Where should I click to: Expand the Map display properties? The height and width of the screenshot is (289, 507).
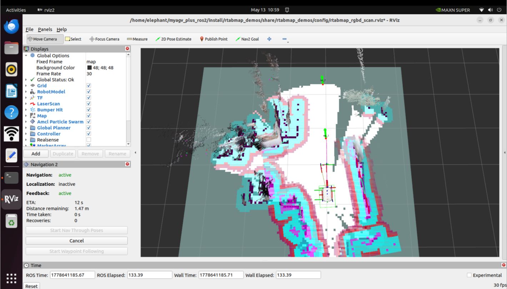click(26, 116)
